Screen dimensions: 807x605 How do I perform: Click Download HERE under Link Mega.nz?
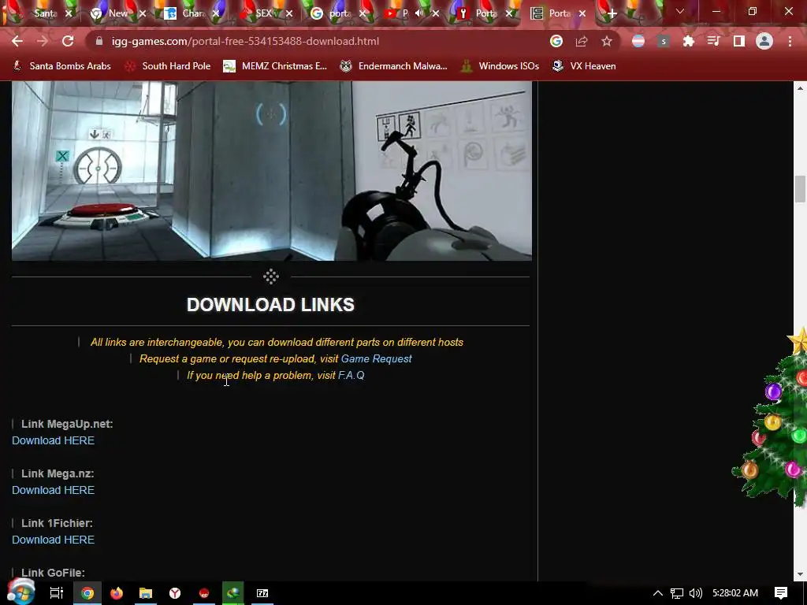pos(53,490)
